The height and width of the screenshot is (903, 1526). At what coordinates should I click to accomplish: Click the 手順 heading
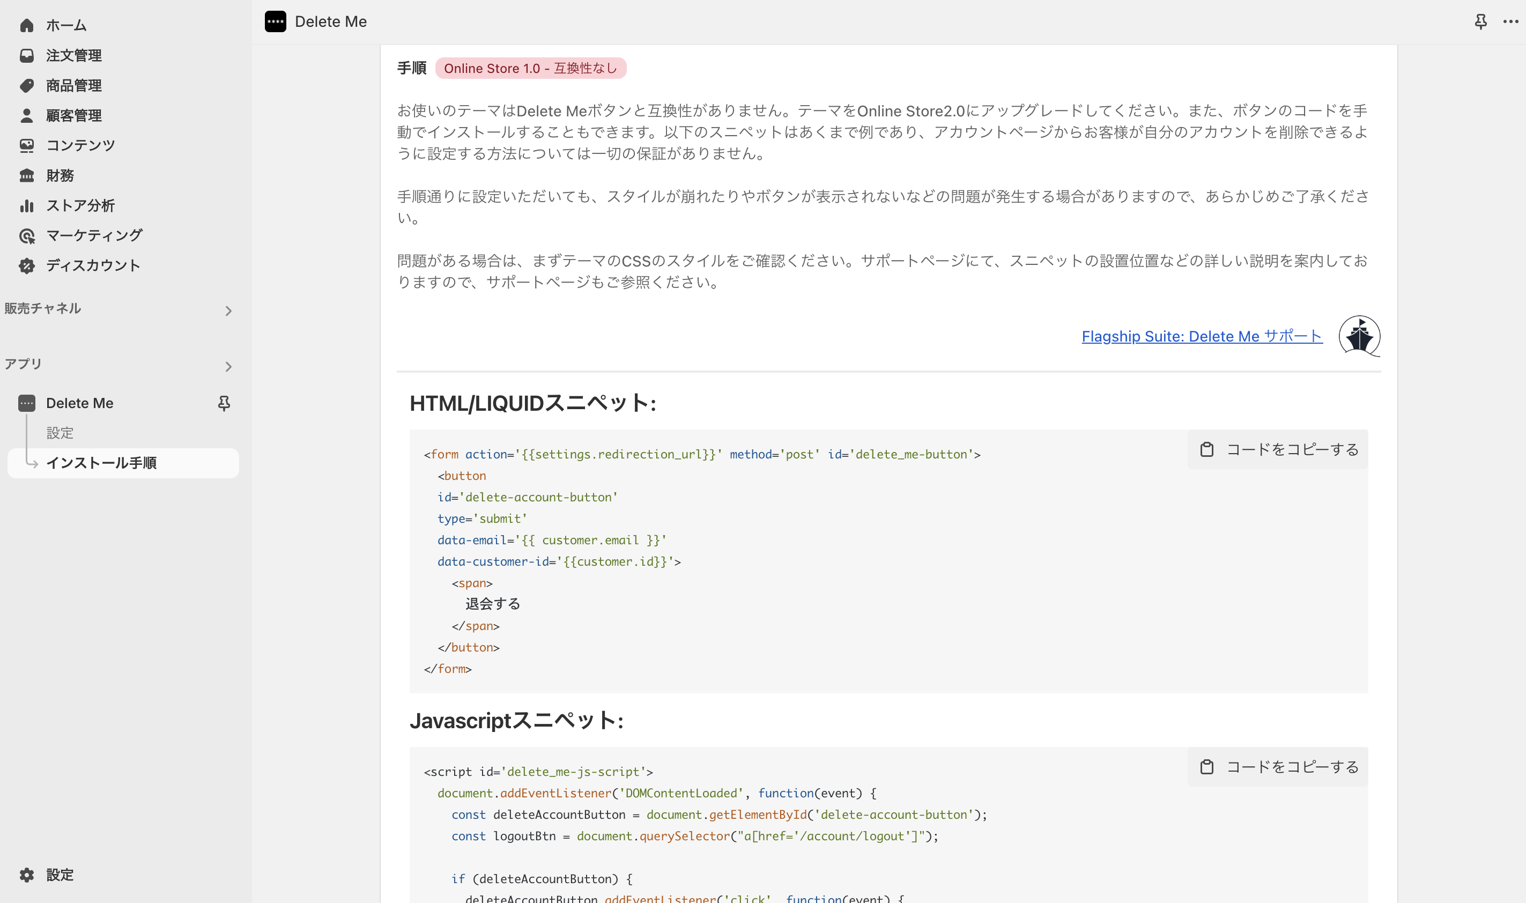[x=411, y=68]
